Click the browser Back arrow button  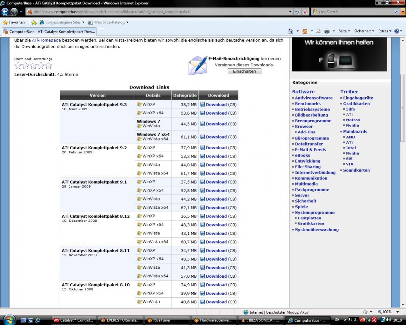tap(5, 12)
